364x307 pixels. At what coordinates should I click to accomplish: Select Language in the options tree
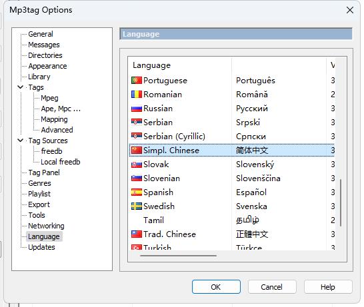[44, 236]
